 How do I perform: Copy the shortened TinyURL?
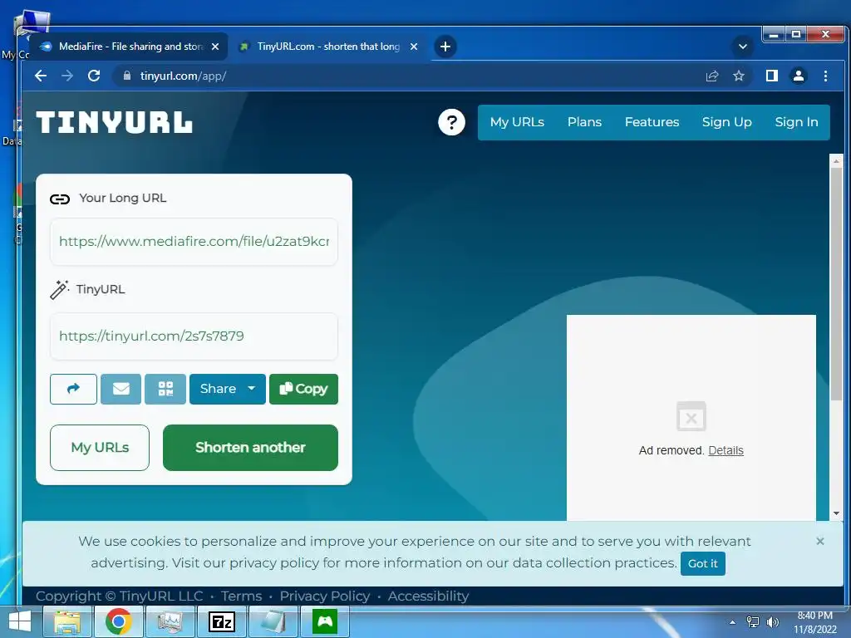(x=303, y=389)
